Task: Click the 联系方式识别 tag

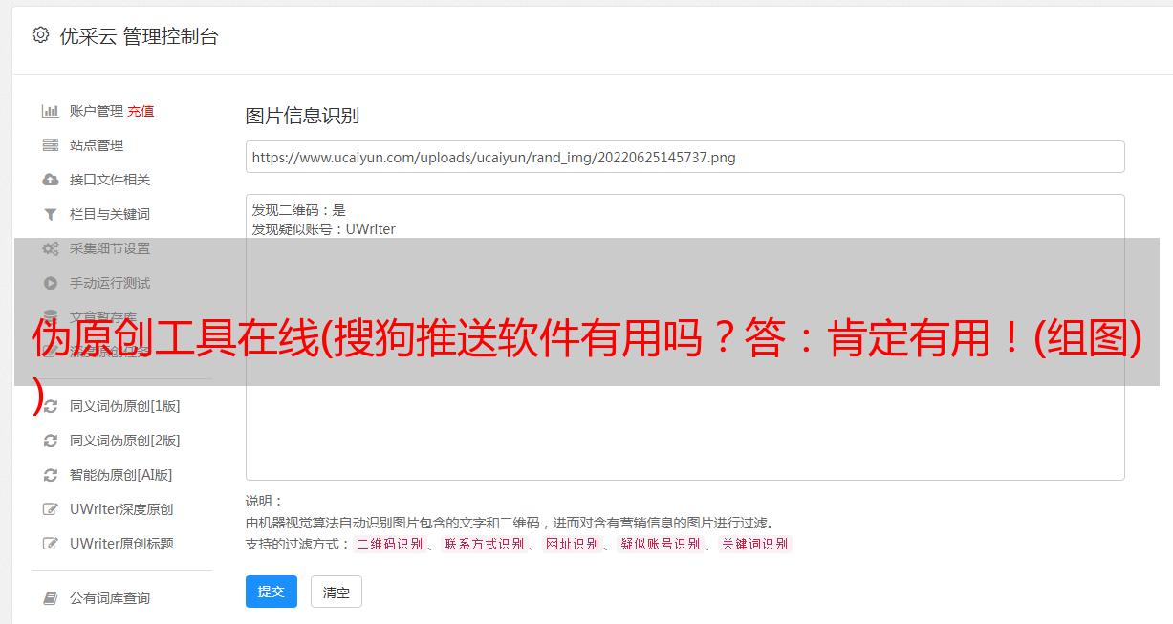Action: [x=484, y=544]
